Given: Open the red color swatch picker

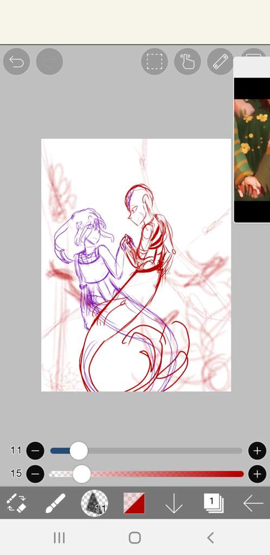Looking at the screenshot, I should [x=134, y=503].
